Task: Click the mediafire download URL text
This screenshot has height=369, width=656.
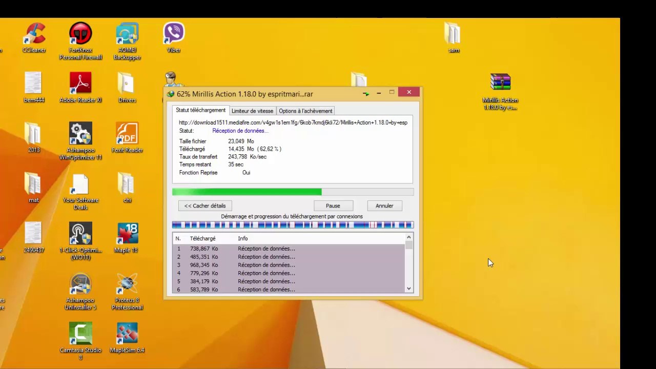Action: 293,122
